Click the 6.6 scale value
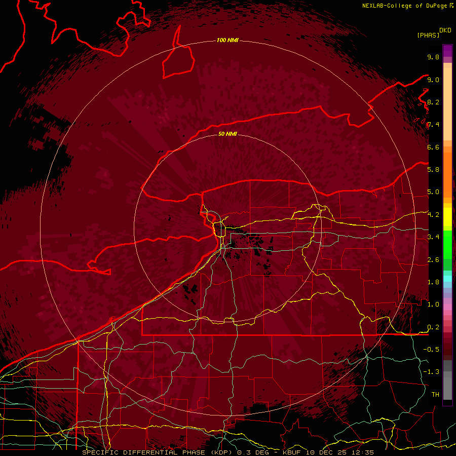The height and width of the screenshot is (456, 456). tap(433, 147)
